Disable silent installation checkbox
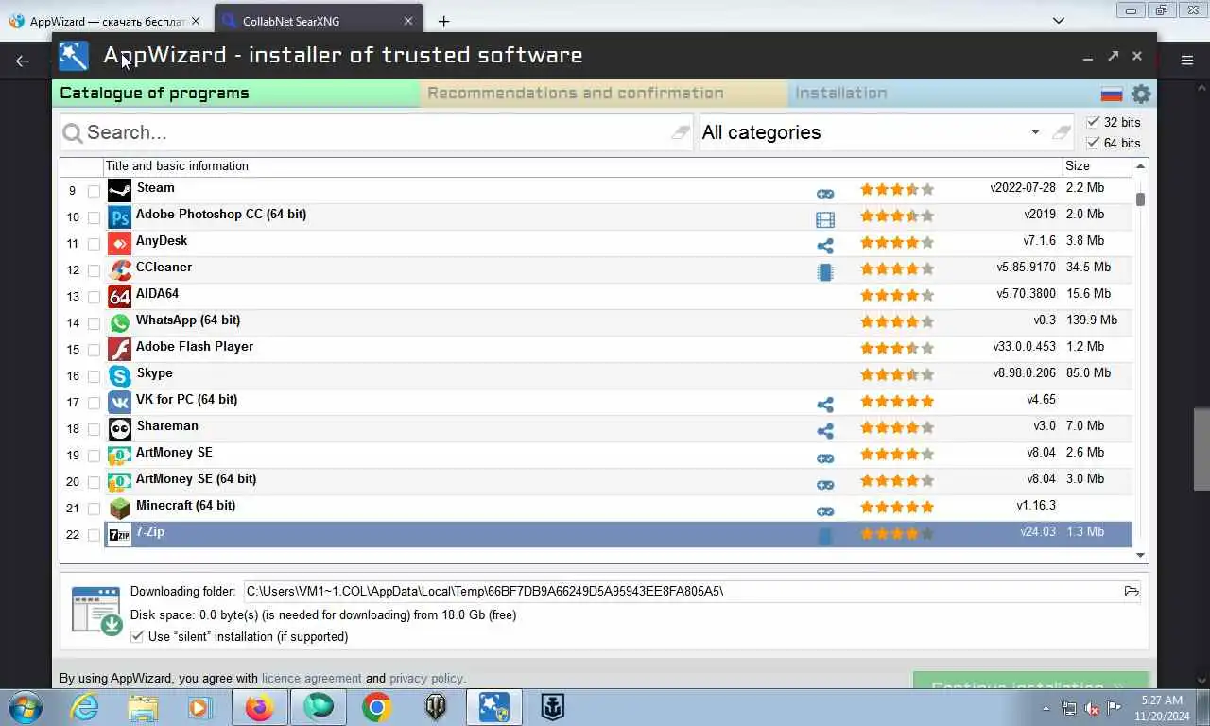The image size is (1210, 726). point(137,637)
